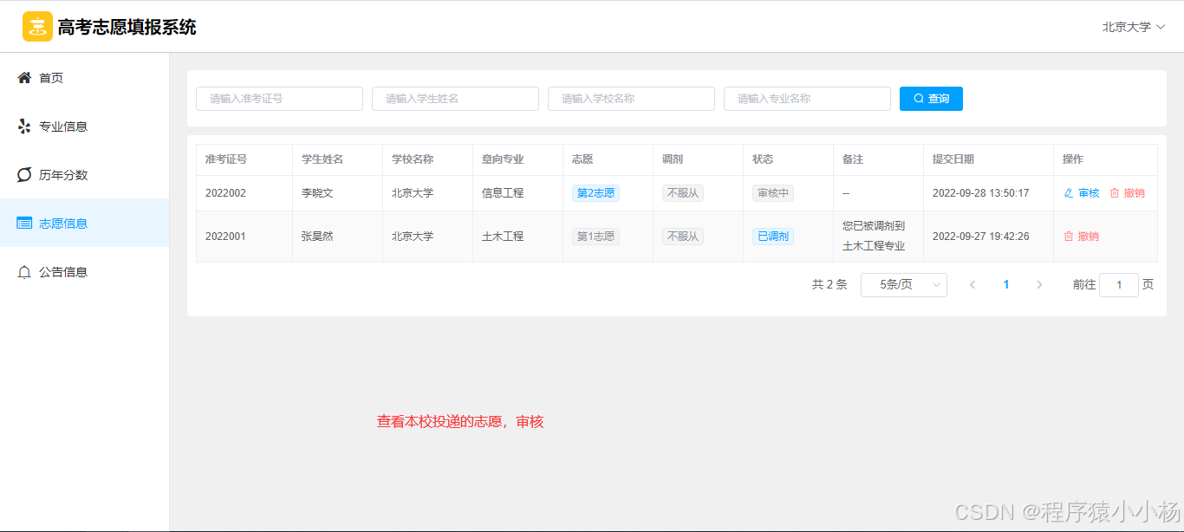The image size is (1184, 532).
Task: Open the 北京大学 user dropdown
Action: [1134, 27]
